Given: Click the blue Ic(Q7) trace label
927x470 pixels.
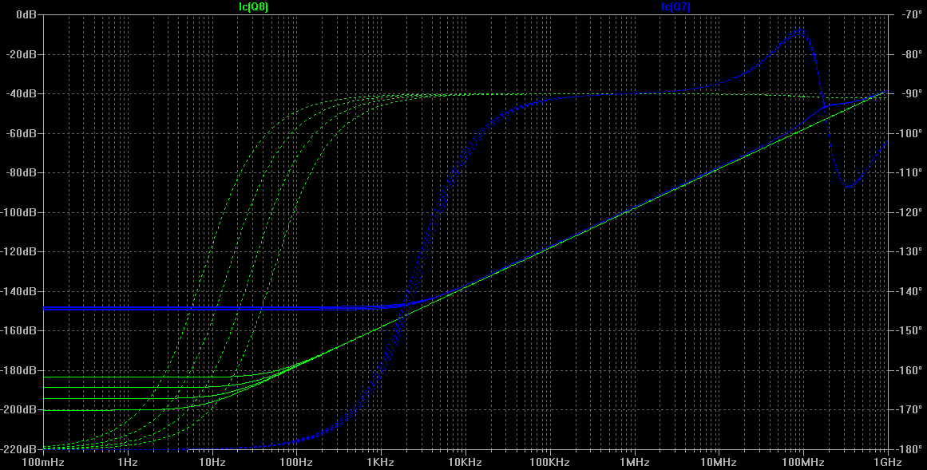Looking at the screenshot, I should pyautogui.click(x=675, y=7).
